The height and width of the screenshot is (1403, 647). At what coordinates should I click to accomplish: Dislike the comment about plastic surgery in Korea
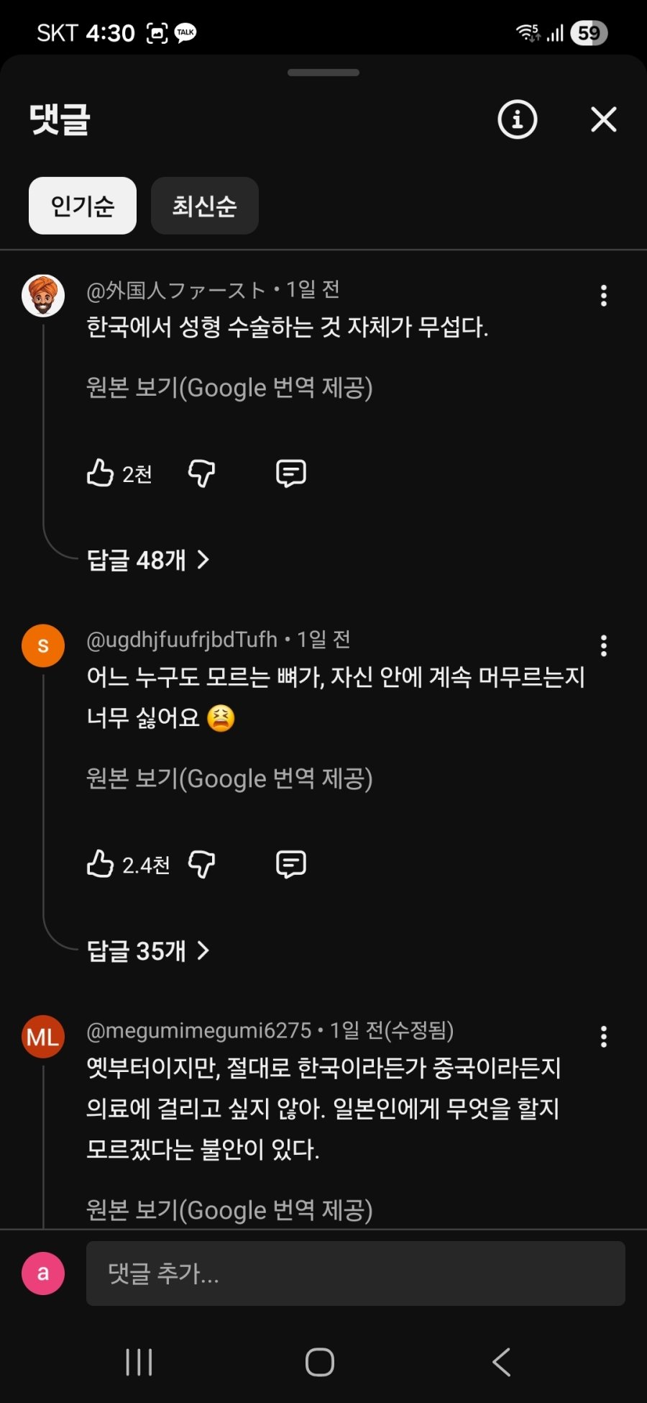[x=201, y=473]
